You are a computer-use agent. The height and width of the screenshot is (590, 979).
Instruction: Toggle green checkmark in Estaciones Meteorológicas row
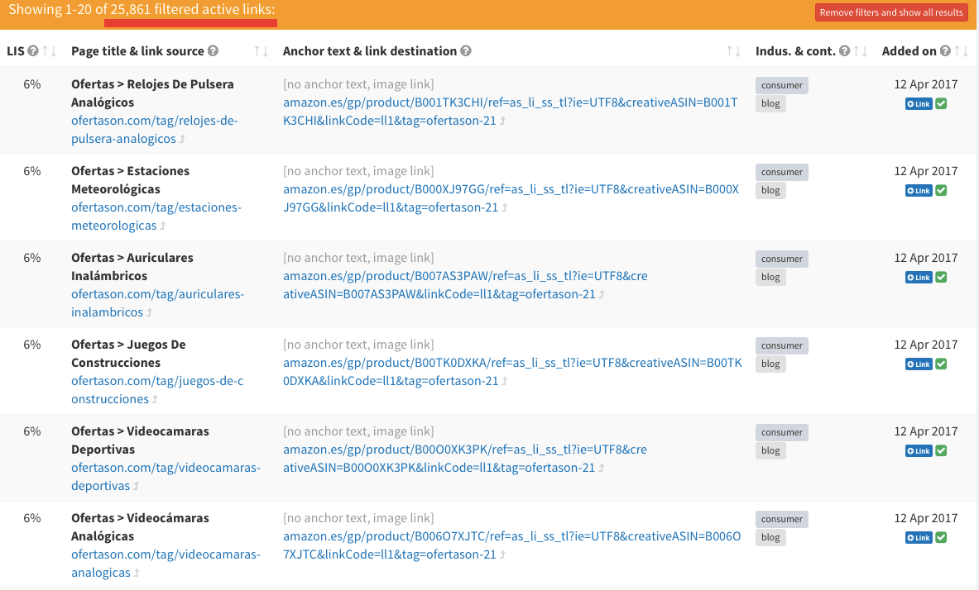[x=942, y=191]
